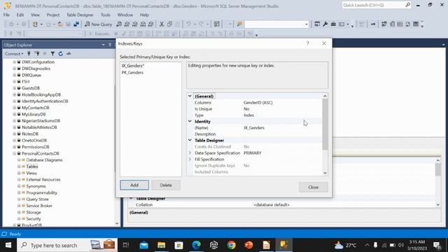Open the Window menu
This screenshot has height=252, width=448.
click(125, 15)
